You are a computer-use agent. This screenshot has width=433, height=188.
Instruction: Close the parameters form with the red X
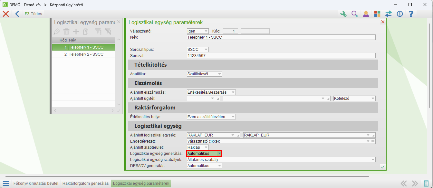(x=383, y=22)
